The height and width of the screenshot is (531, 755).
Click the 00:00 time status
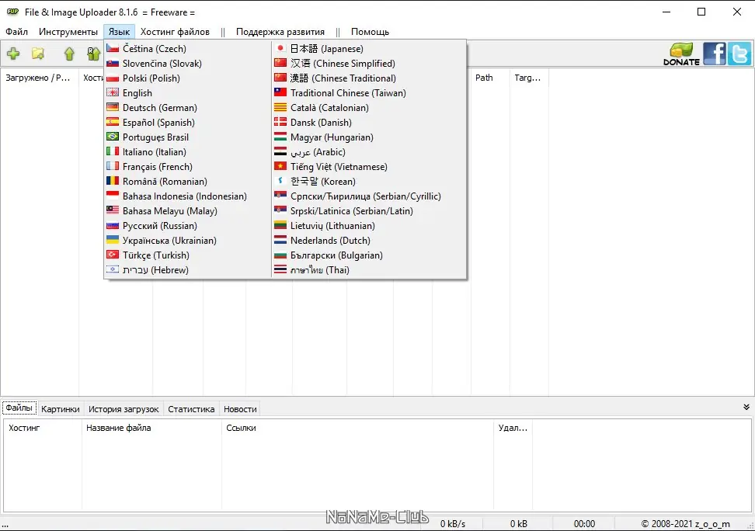[584, 524]
